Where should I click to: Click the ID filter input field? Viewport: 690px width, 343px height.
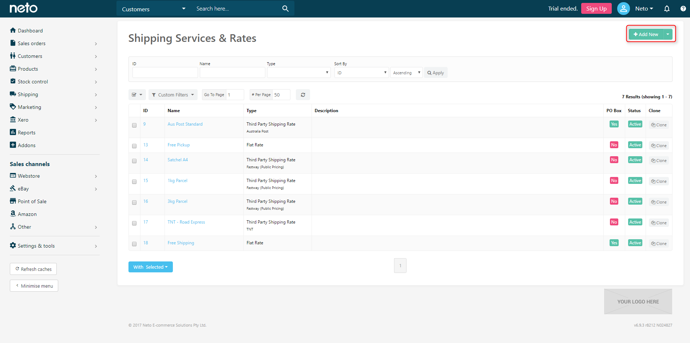click(x=165, y=72)
